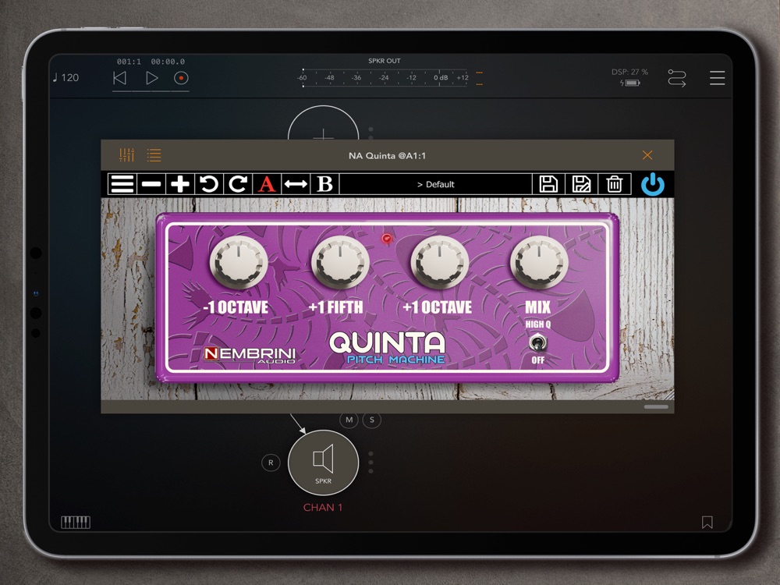Flip the High Q toggle switch

(x=537, y=342)
